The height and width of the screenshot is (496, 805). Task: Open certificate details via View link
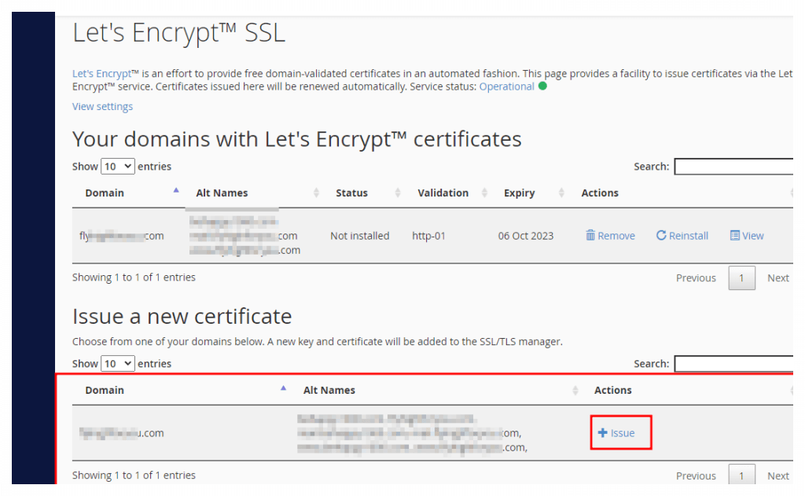pos(747,236)
